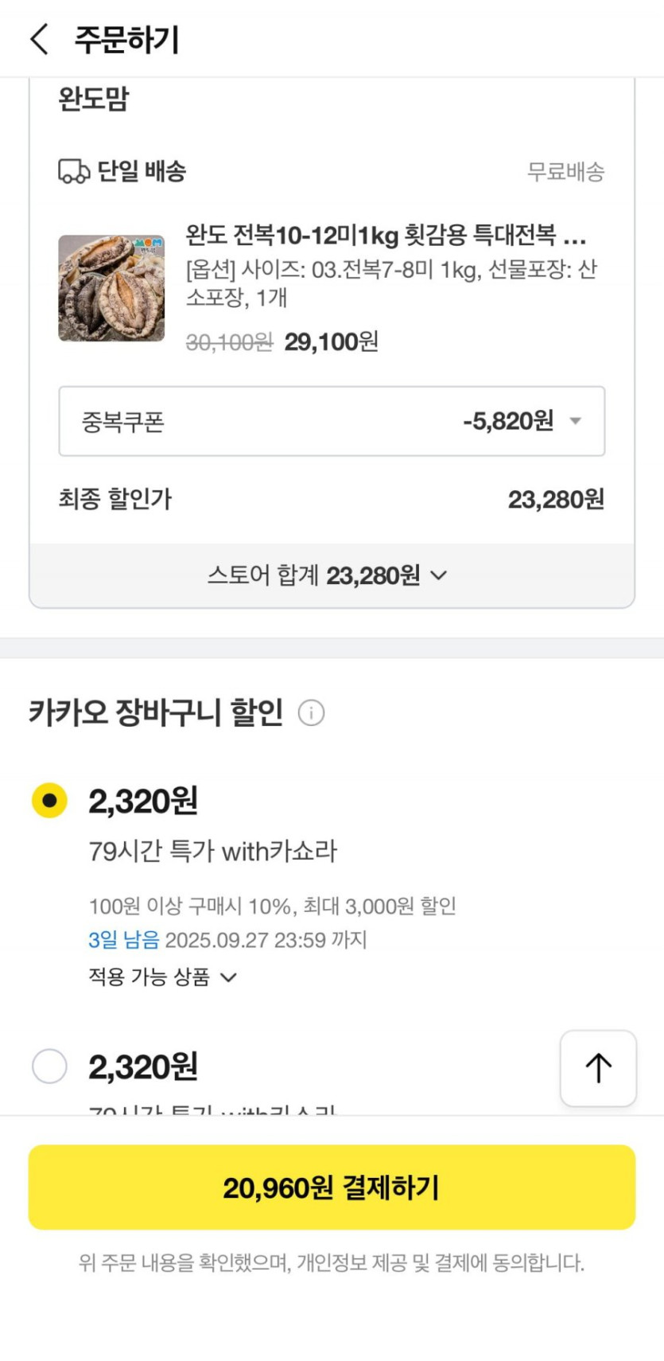Image resolution: width=664 pixels, height=1361 pixels.
Task: Go back using the header arrow
Action: click(x=39, y=39)
